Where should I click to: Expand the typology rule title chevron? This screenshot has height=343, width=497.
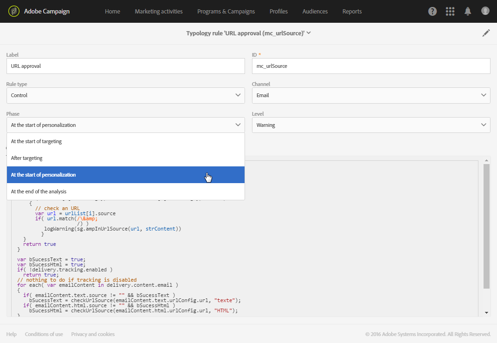pos(309,33)
